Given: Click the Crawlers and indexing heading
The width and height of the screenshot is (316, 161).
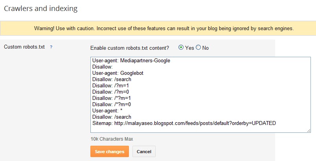Looking at the screenshot, I should click(x=40, y=7).
